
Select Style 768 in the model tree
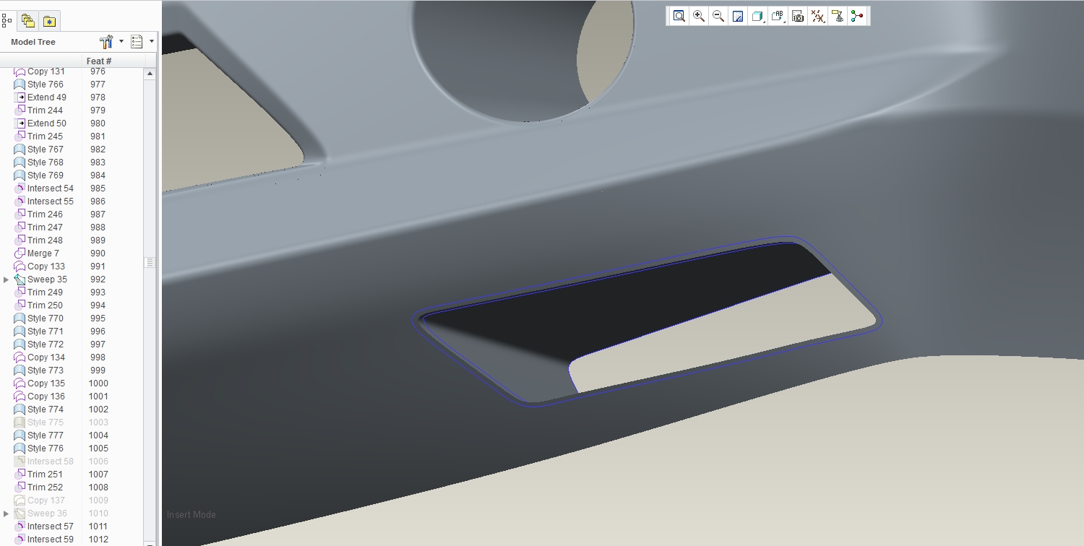(46, 162)
